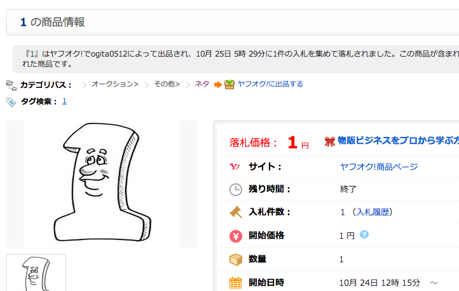Click the calendar icon for 開始日時
The height and width of the screenshot is (291, 459).
(x=235, y=283)
